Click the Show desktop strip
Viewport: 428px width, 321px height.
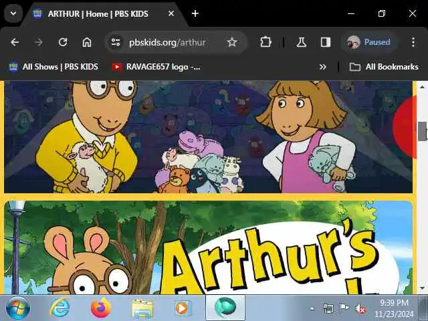423,308
